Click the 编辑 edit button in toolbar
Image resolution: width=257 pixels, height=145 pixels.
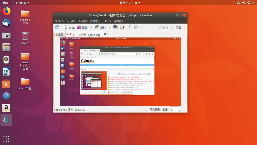tap(163, 27)
